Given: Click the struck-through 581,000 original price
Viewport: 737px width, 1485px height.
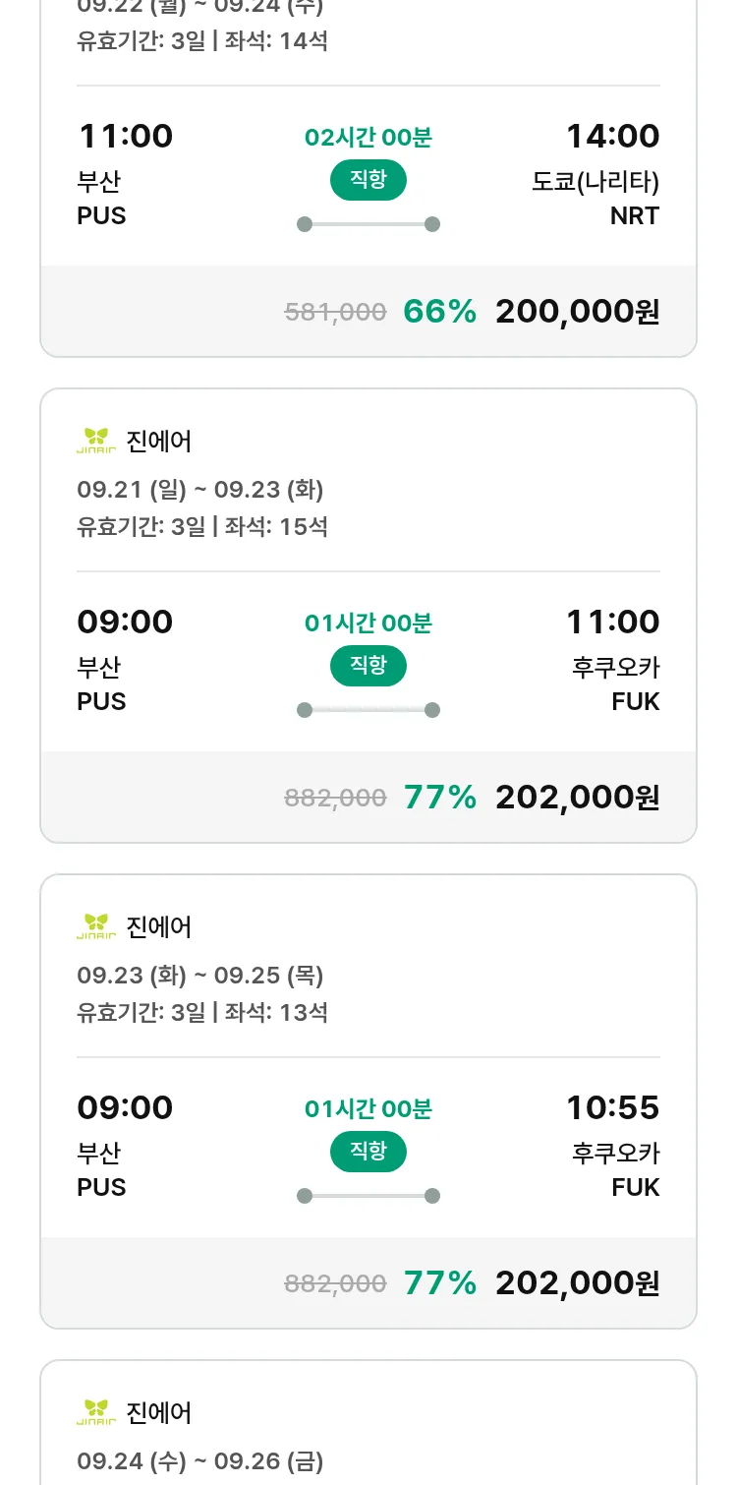Looking at the screenshot, I should pyautogui.click(x=335, y=313).
